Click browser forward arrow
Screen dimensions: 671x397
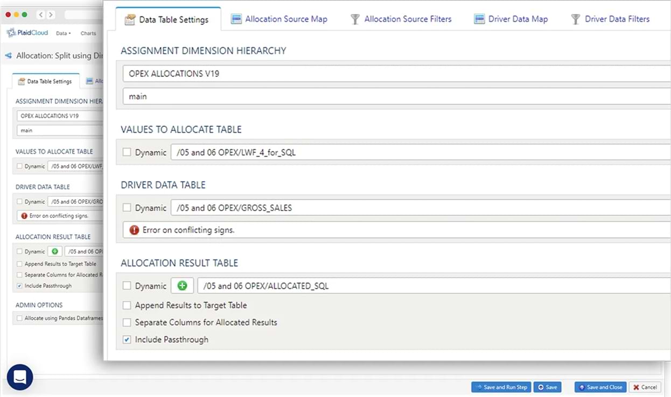click(50, 15)
